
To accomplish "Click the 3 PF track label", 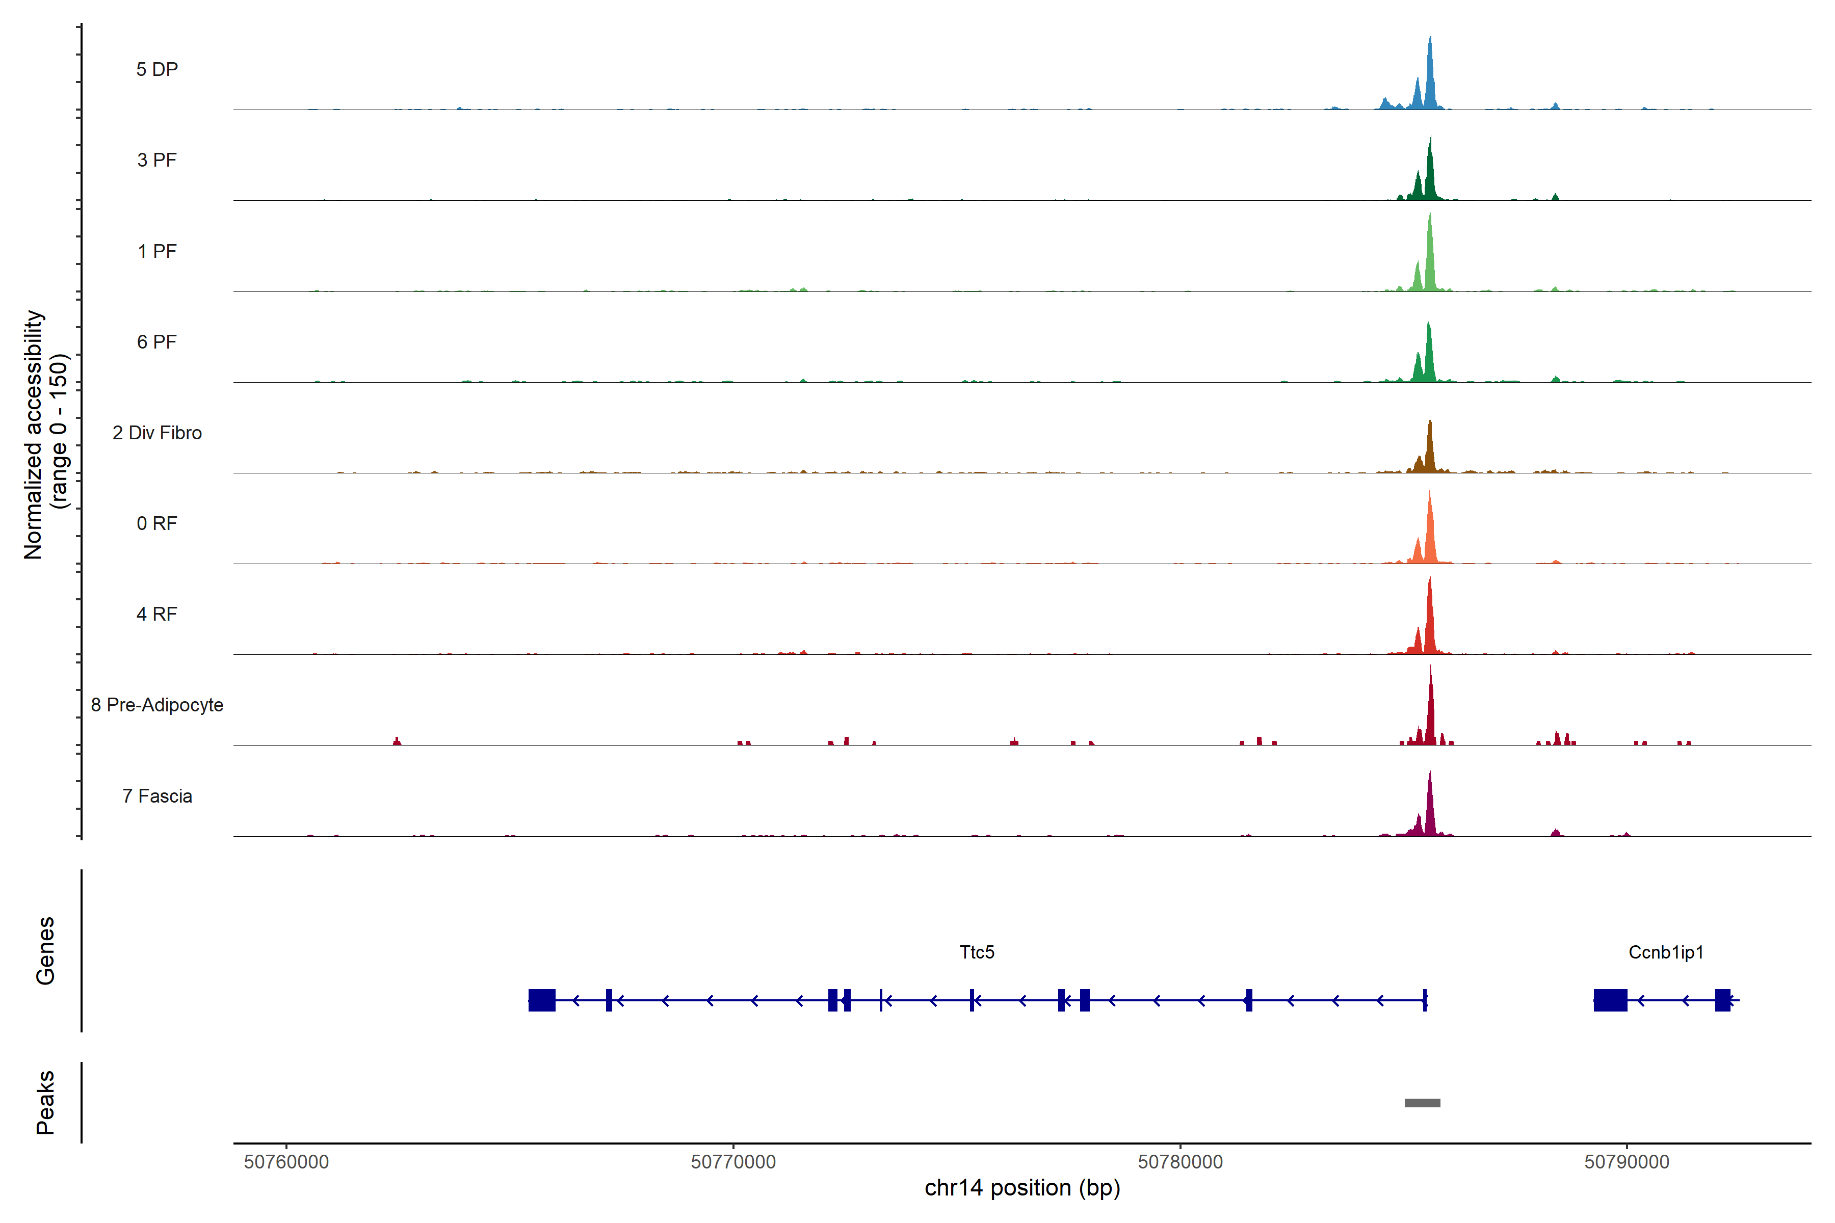I will [157, 160].
